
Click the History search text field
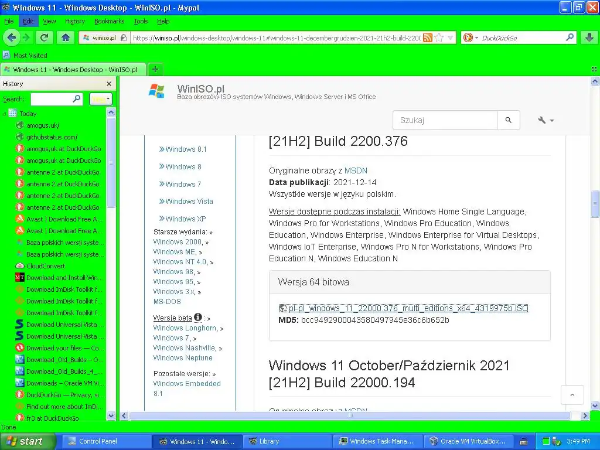pyautogui.click(x=52, y=98)
